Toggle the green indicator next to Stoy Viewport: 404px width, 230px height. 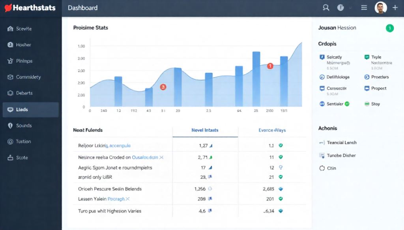point(368,103)
